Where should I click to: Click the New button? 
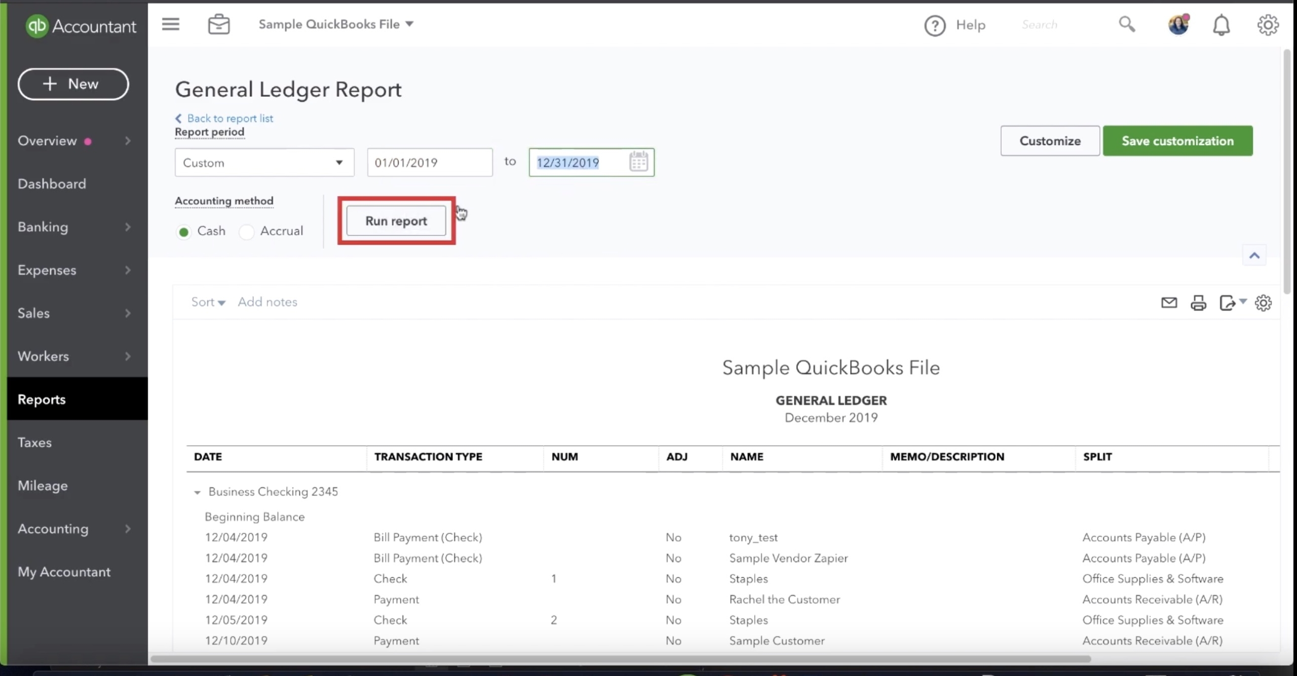click(x=73, y=84)
